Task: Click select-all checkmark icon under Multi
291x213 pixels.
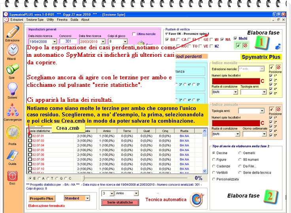Action: click(x=238, y=46)
